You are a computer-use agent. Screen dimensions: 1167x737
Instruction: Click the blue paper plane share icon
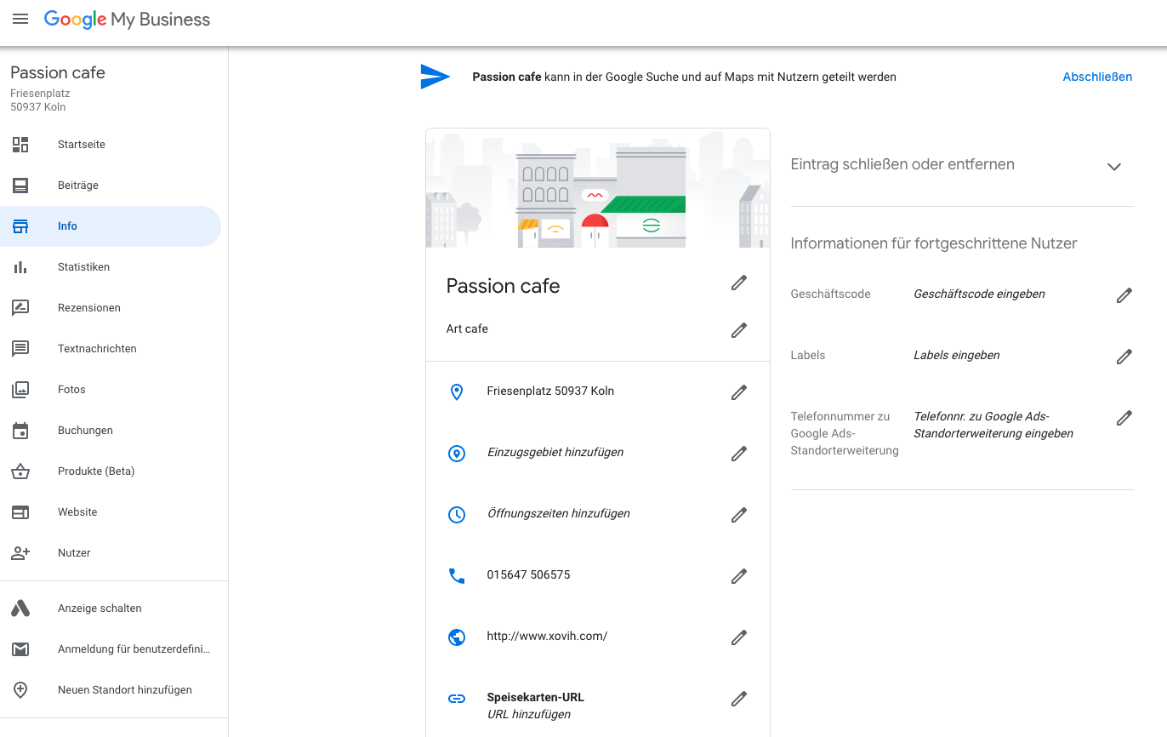pyautogui.click(x=435, y=77)
